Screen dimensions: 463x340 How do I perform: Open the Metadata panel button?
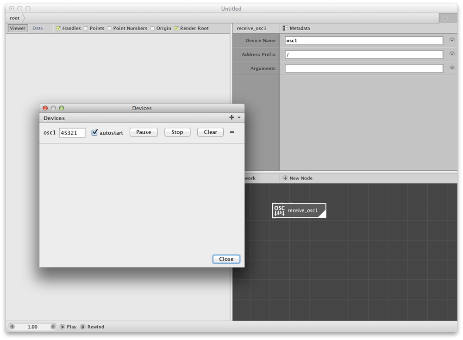coord(296,28)
